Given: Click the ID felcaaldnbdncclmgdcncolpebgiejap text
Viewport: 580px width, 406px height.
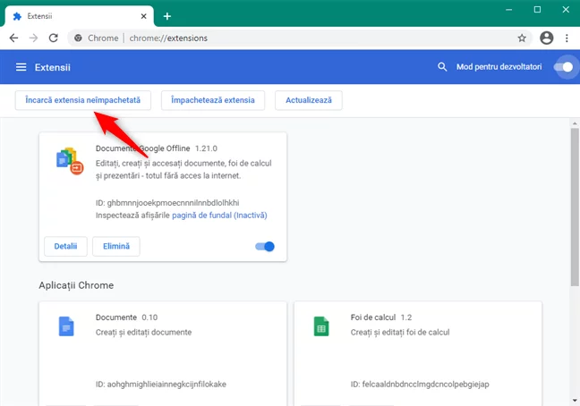Looking at the screenshot, I should coord(420,385).
